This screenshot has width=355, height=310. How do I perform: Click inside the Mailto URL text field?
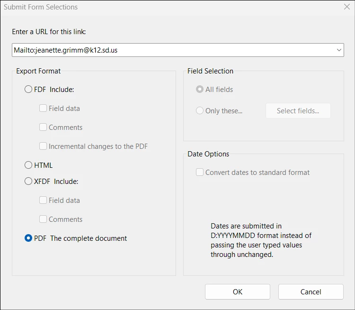[173, 50]
